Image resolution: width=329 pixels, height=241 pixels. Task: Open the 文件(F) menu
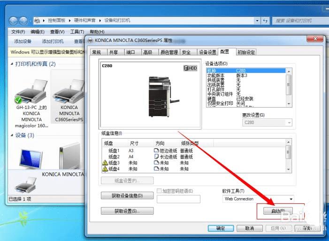pos(18,32)
